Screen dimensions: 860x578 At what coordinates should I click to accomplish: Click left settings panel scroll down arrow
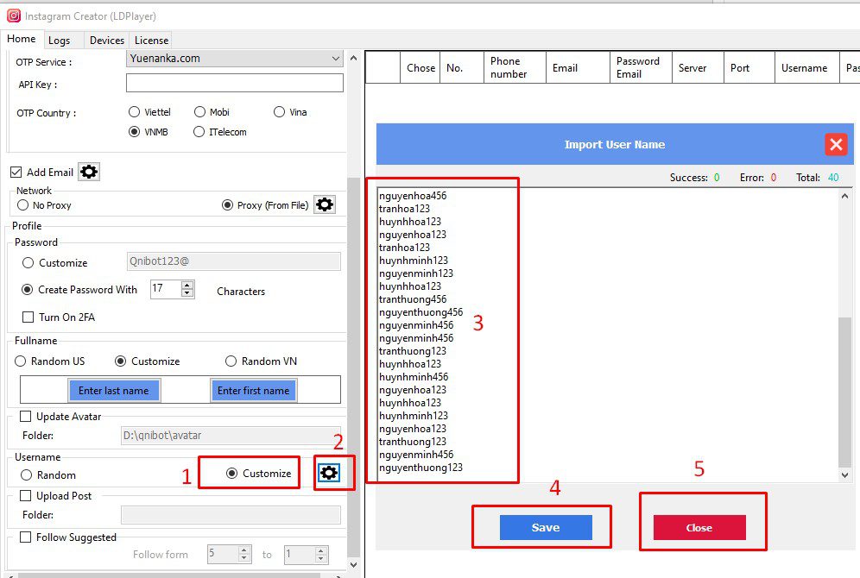[x=354, y=565]
